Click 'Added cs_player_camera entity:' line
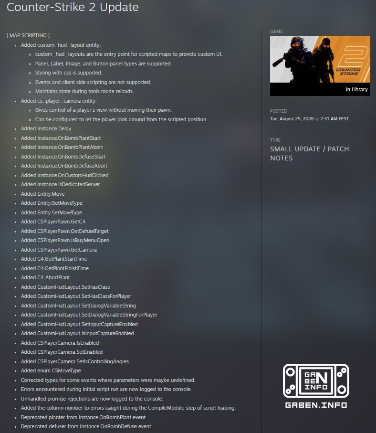This screenshot has height=433, width=376. coord(59,101)
